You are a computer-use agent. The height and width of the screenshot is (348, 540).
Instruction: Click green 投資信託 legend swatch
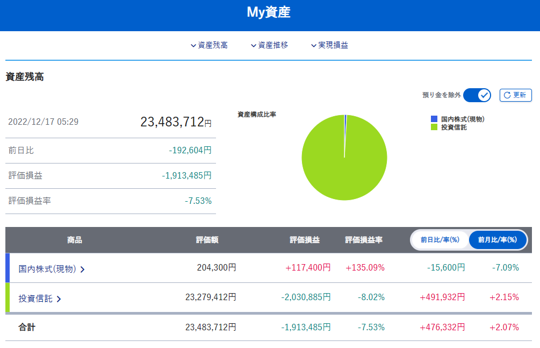[x=434, y=127]
